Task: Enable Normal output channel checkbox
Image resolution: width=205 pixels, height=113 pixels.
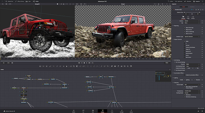Action: (184, 45)
